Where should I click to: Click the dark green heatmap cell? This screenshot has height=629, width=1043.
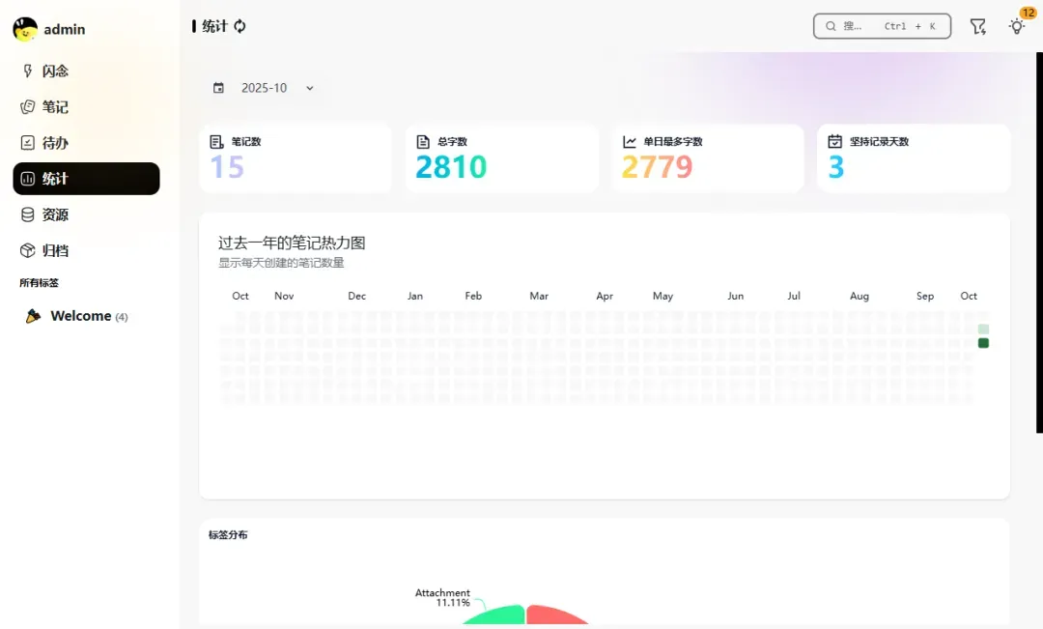tap(983, 343)
